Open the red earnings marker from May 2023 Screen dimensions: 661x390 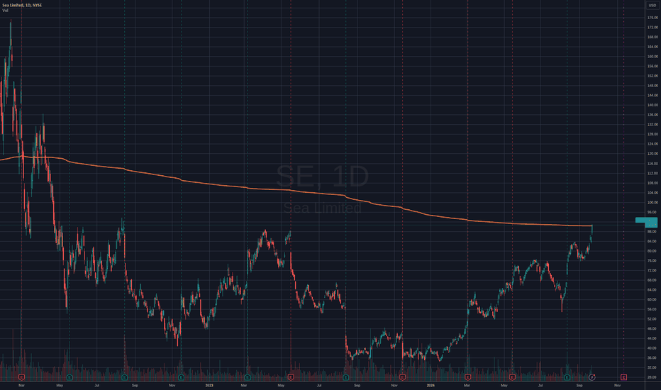coord(291,377)
